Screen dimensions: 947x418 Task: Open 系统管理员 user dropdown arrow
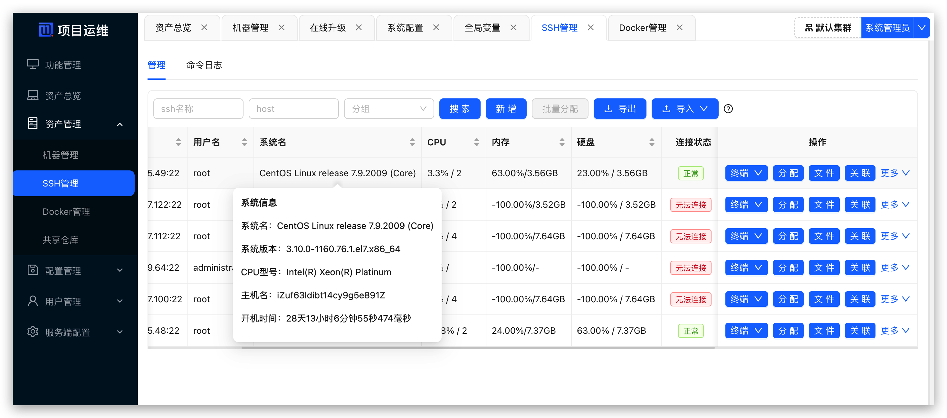[922, 28]
